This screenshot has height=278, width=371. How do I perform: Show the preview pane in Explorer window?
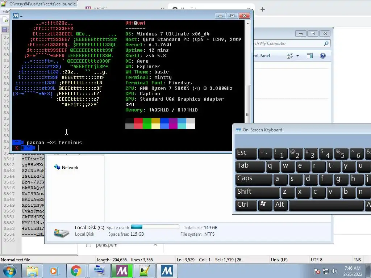tap(309, 56)
